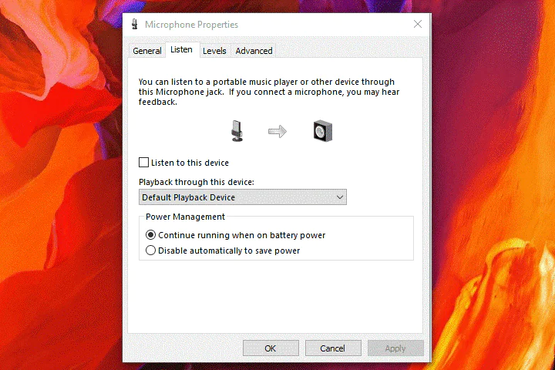Confirm with the OK button
The width and height of the screenshot is (555, 370).
[271, 348]
